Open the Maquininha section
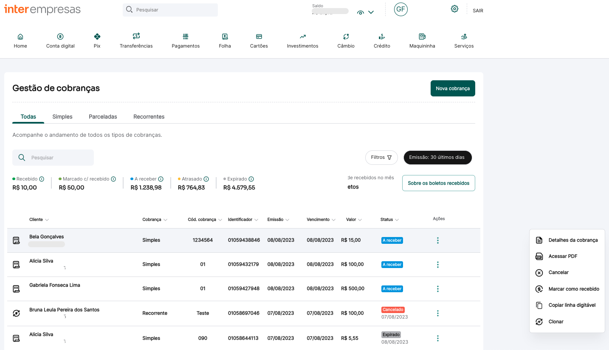609x350 pixels. [x=422, y=41]
